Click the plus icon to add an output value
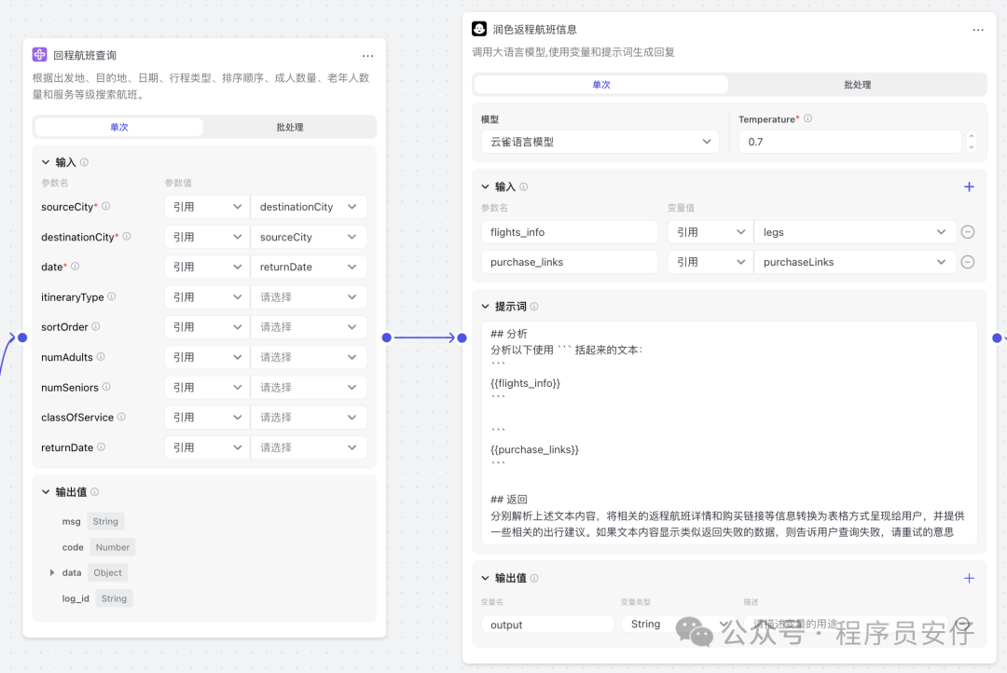 click(969, 578)
